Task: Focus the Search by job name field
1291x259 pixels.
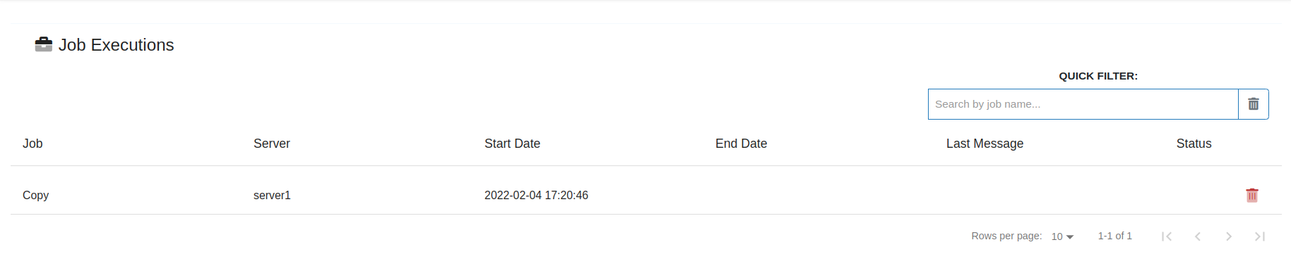Action: 1083,104
